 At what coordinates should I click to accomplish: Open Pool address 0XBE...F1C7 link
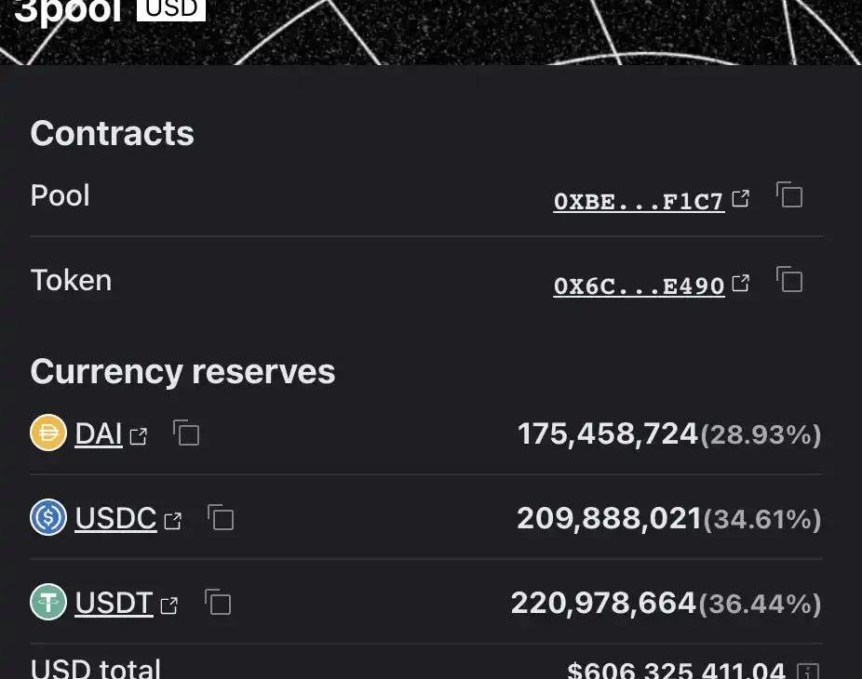639,201
